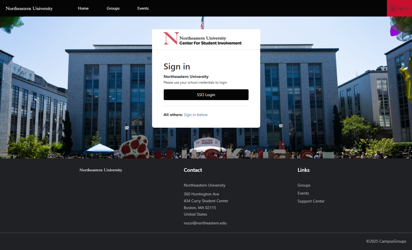The height and width of the screenshot is (250, 412).
Task: Click the 'Boston, MA 02115' text
Action: point(200,208)
